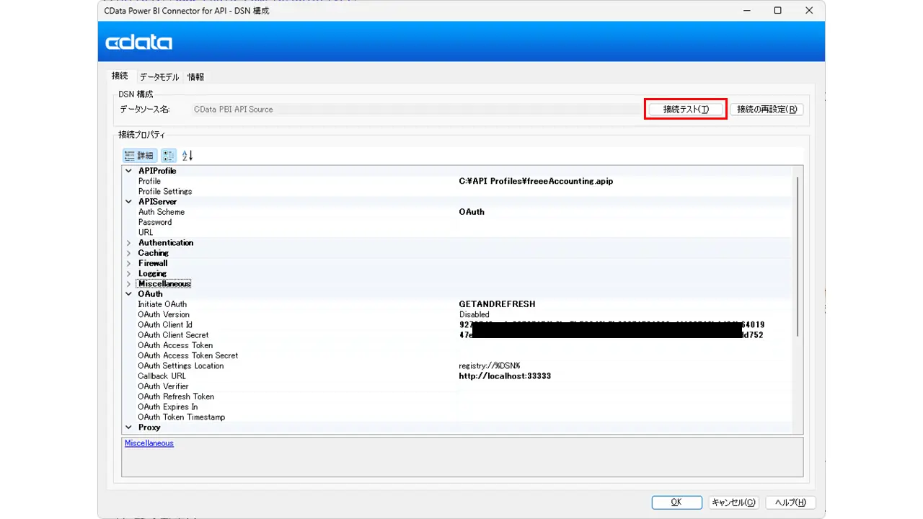
Task: Select the Callback URL property row
Action: [x=458, y=376]
